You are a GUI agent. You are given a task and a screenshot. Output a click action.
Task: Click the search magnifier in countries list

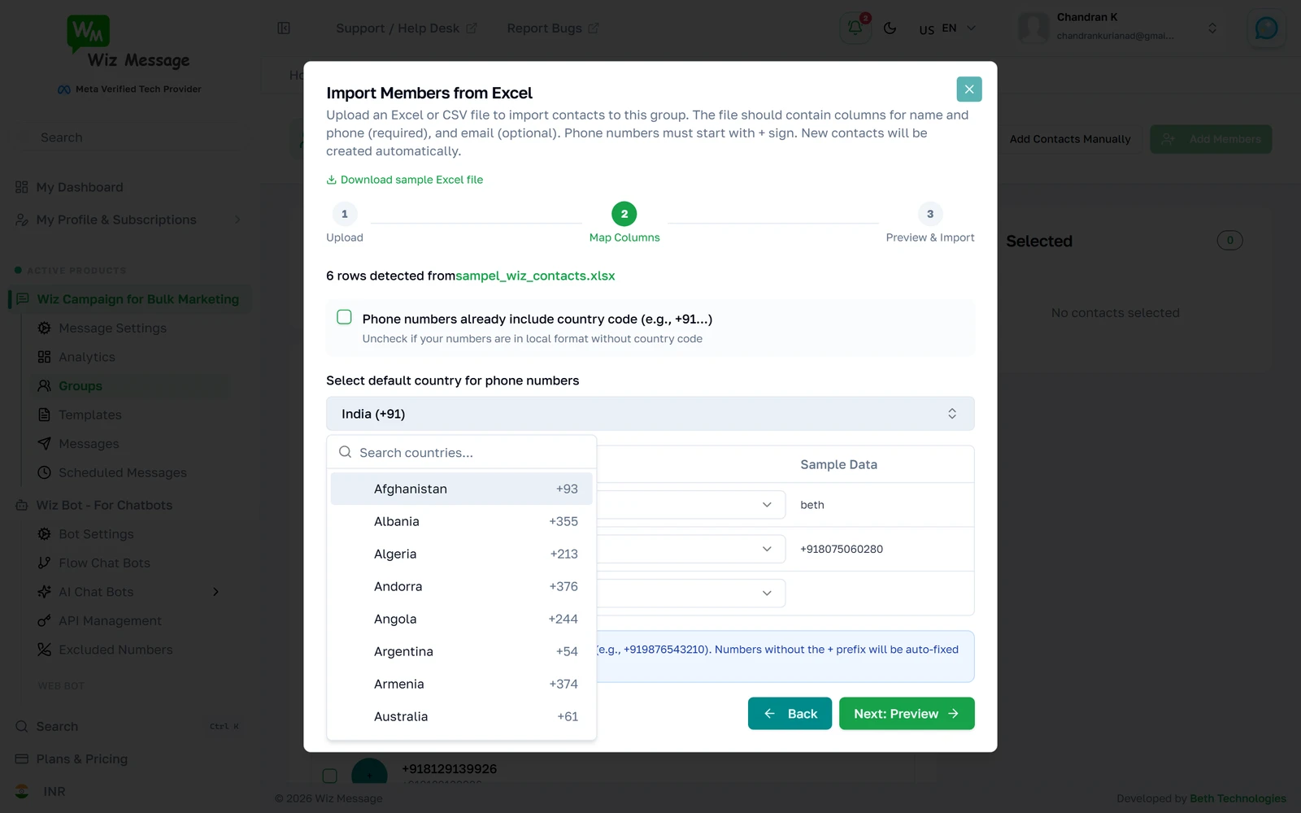point(346,452)
